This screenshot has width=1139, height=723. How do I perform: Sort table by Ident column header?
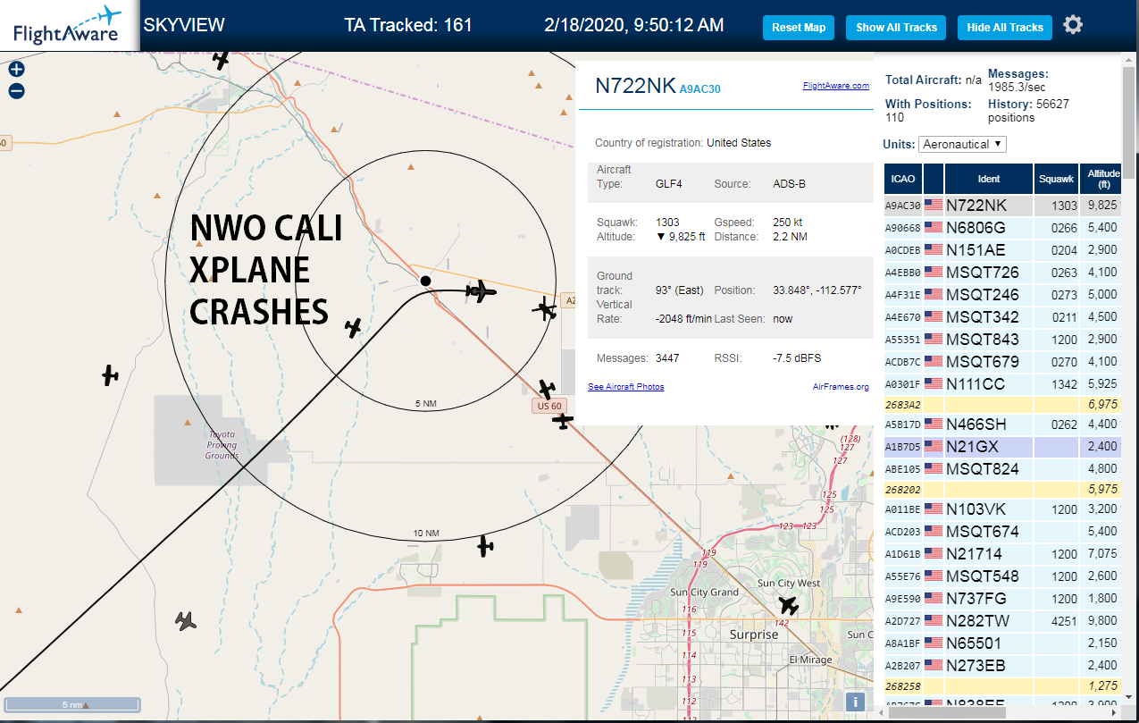click(989, 179)
